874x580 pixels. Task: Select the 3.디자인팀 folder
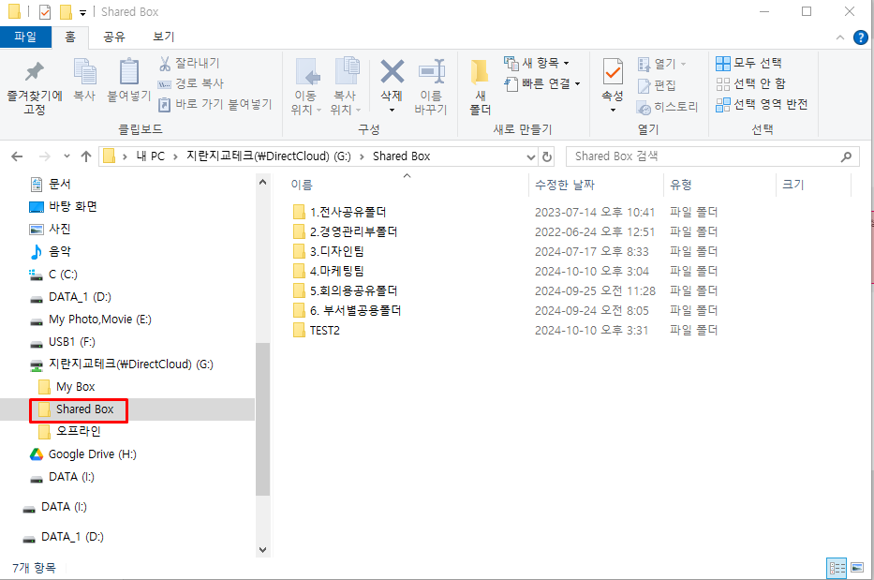pyautogui.click(x=336, y=251)
